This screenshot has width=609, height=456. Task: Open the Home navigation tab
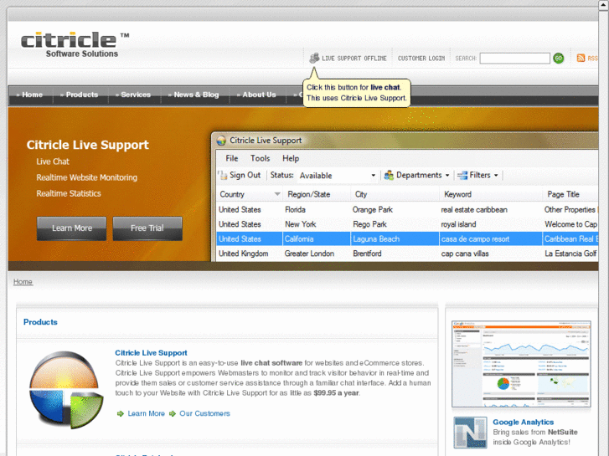(x=30, y=95)
